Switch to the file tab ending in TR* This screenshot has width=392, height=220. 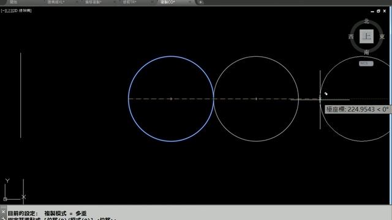point(129,2)
